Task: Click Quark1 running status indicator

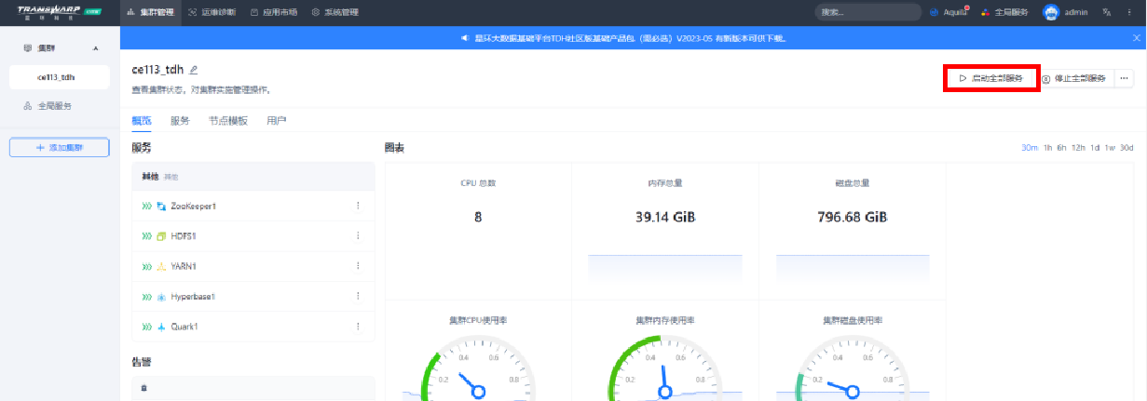Action: (x=146, y=327)
